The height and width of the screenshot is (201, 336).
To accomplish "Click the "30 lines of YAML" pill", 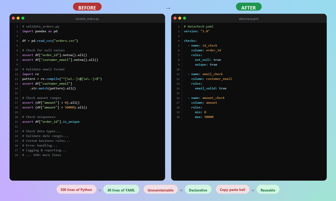I will pos(121,189).
